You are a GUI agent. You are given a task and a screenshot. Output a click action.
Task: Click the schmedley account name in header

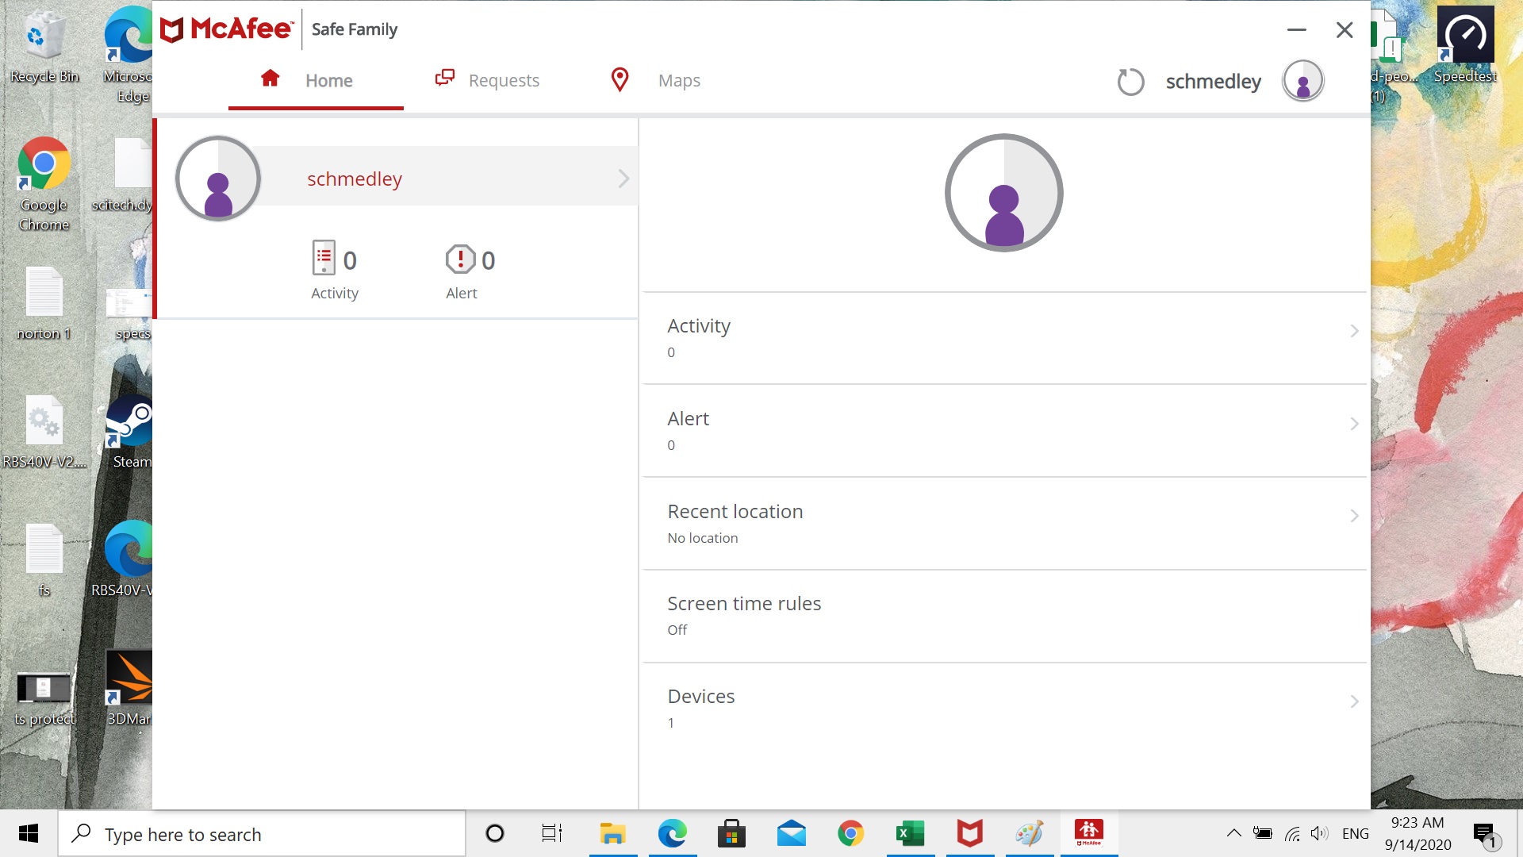coord(1214,81)
